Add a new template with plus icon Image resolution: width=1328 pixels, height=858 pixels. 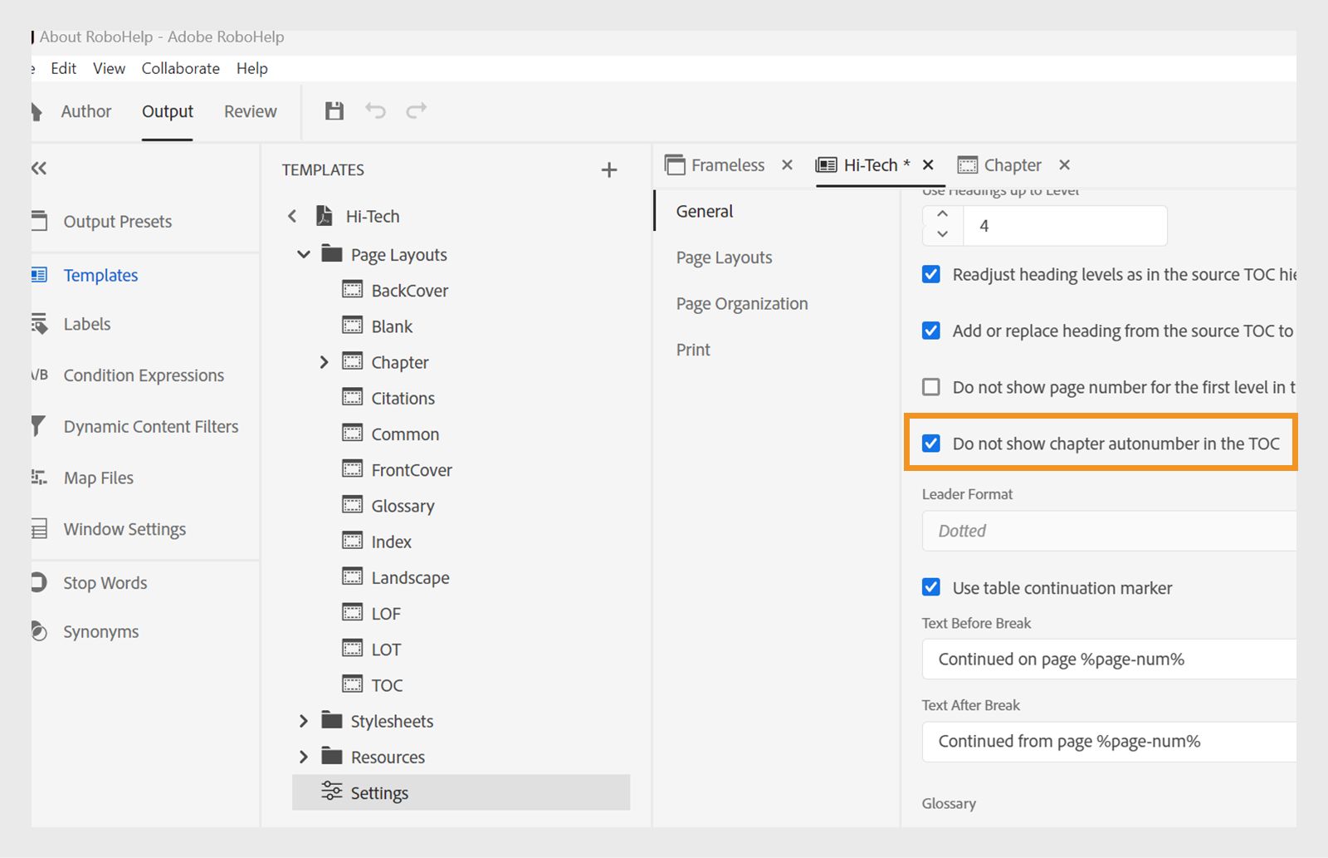pyautogui.click(x=609, y=169)
